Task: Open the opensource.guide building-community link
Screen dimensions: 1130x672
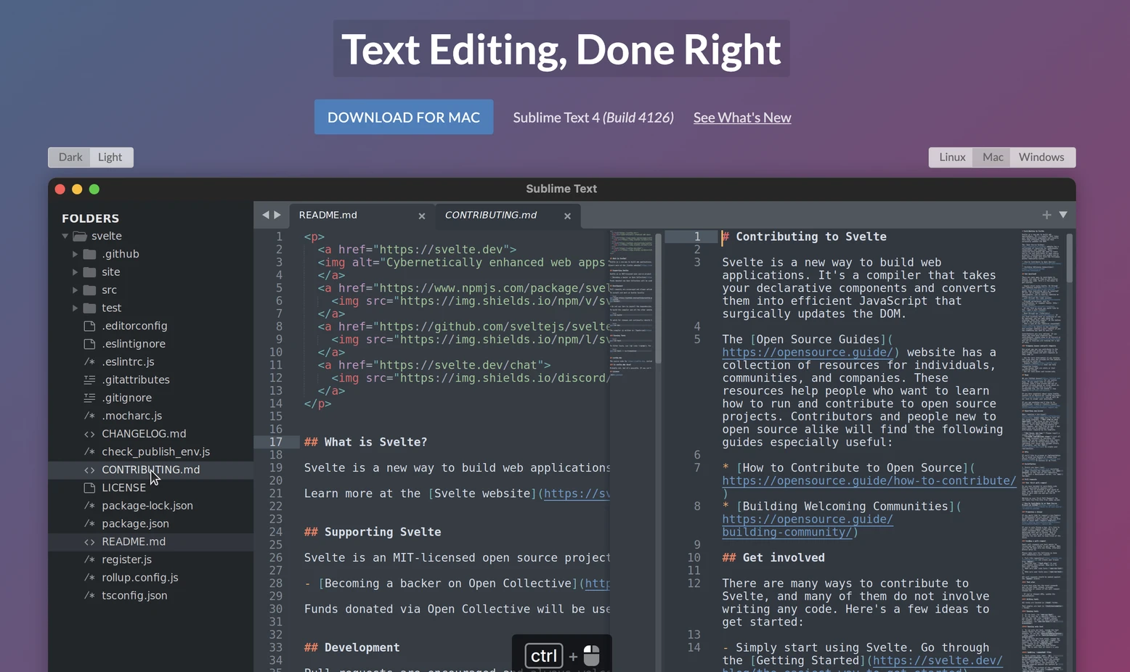Action: [808, 526]
